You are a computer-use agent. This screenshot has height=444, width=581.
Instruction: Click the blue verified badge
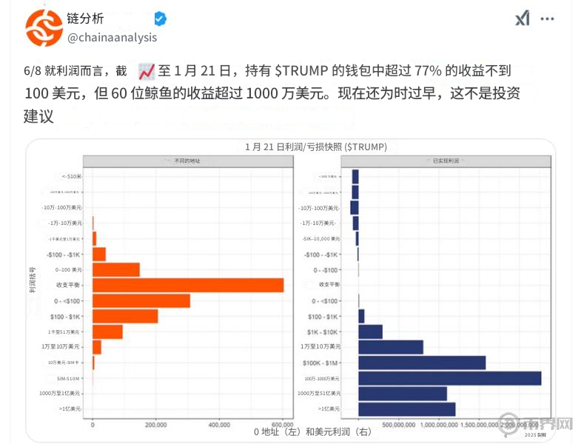pos(160,18)
